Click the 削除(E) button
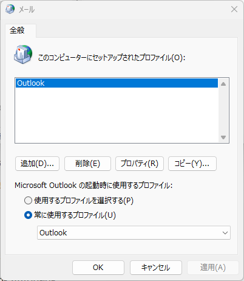Image resolution: width=244 pixels, height=281 pixels. (x=87, y=164)
